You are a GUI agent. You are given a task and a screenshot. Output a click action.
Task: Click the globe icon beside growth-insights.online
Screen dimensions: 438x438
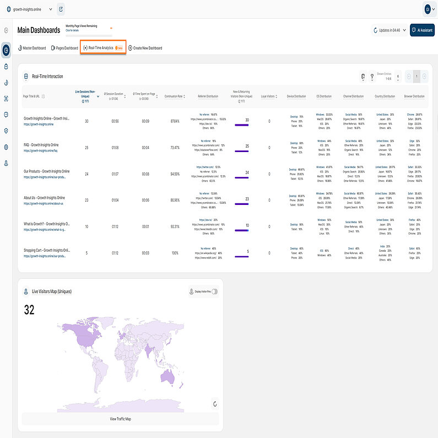[x=9, y=9]
